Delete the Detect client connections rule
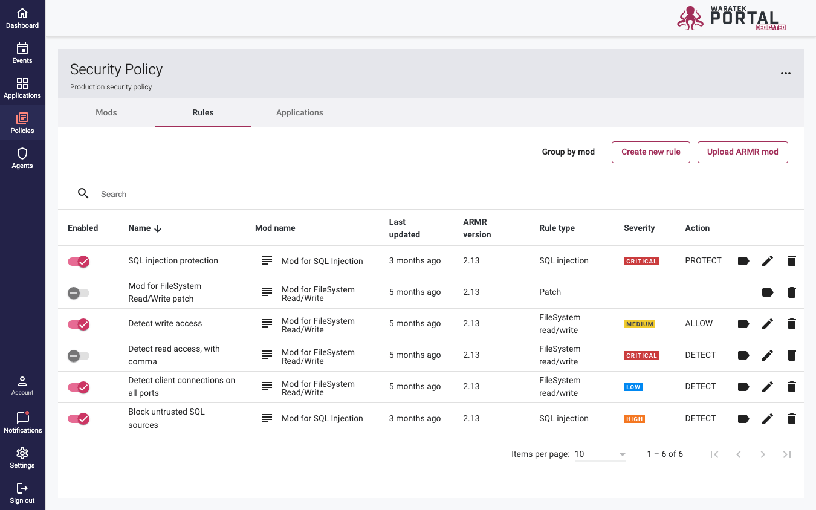The height and width of the screenshot is (510, 816). pyautogui.click(x=791, y=387)
